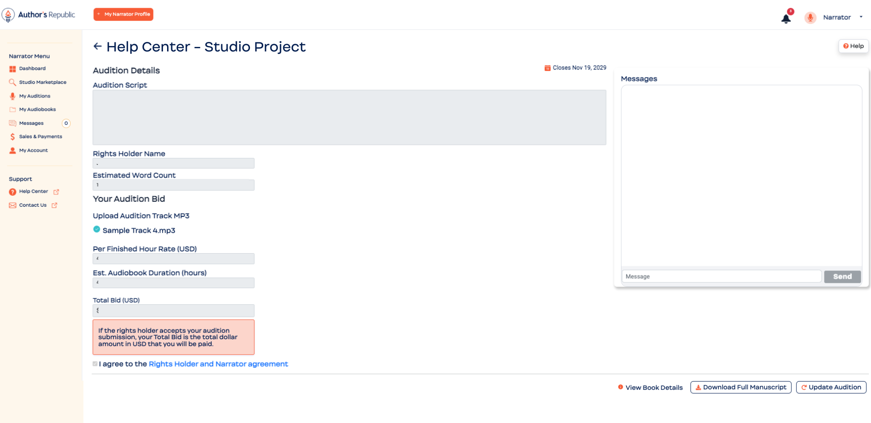This screenshot has height=423, width=871.
Task: Click the My Audiobooks folder icon
Action: pos(12,110)
